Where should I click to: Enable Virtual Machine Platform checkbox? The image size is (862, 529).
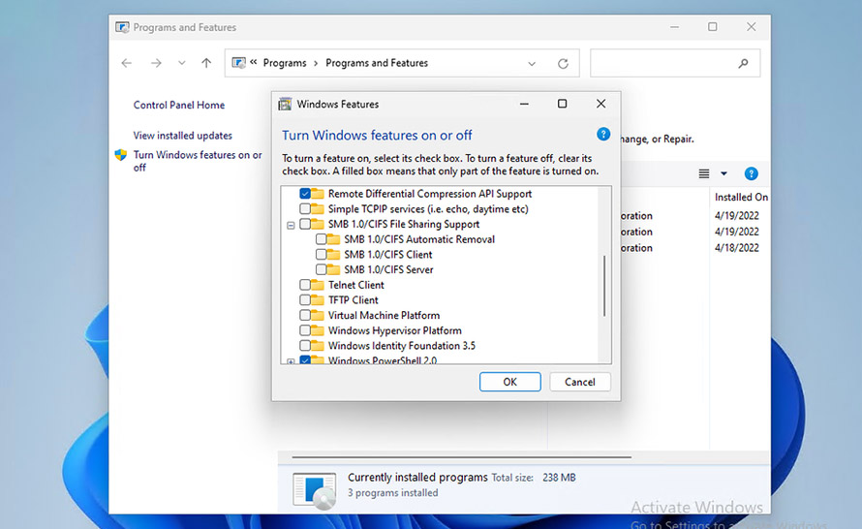coord(305,316)
